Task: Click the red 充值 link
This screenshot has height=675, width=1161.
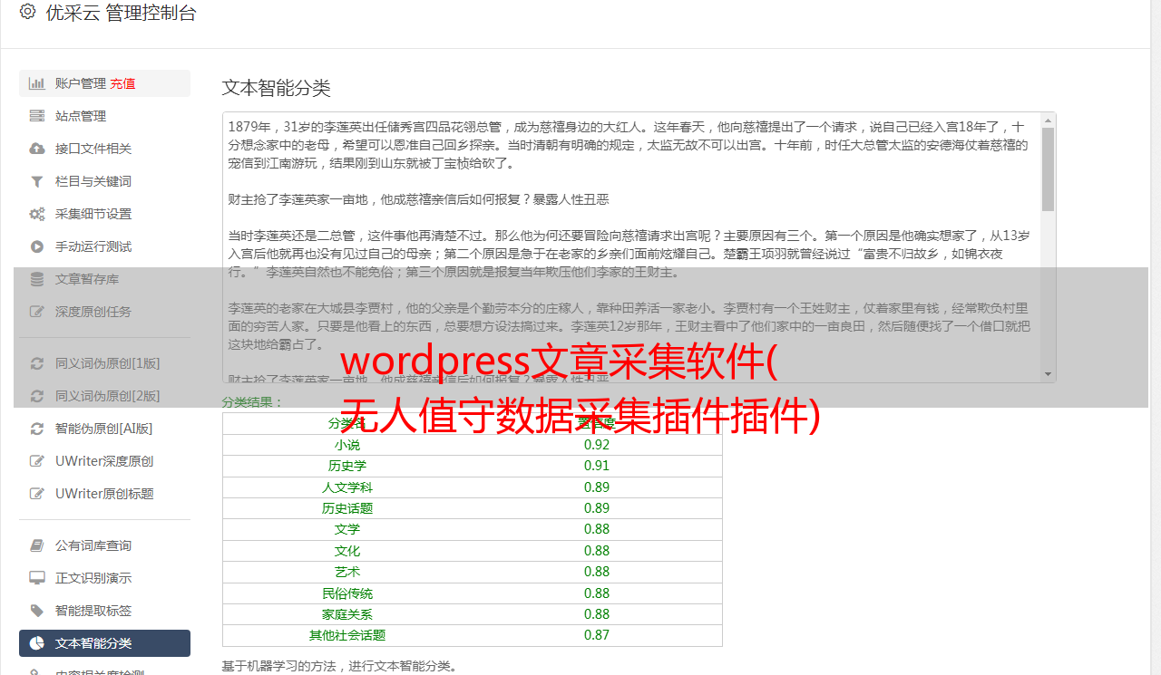Action: pyautogui.click(x=123, y=83)
